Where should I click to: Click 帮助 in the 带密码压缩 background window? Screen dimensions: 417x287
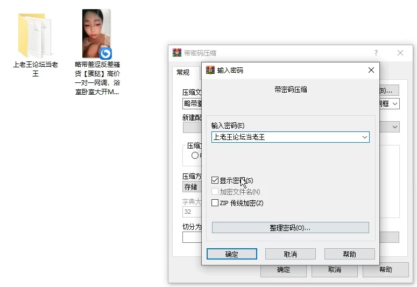click(386, 270)
